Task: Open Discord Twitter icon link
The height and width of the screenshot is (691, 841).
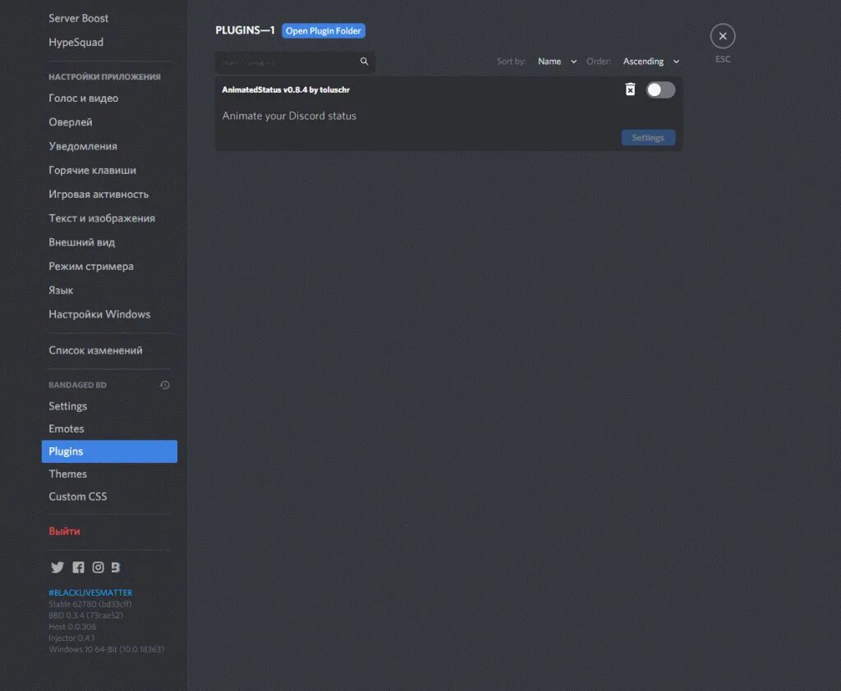Action: pos(57,567)
